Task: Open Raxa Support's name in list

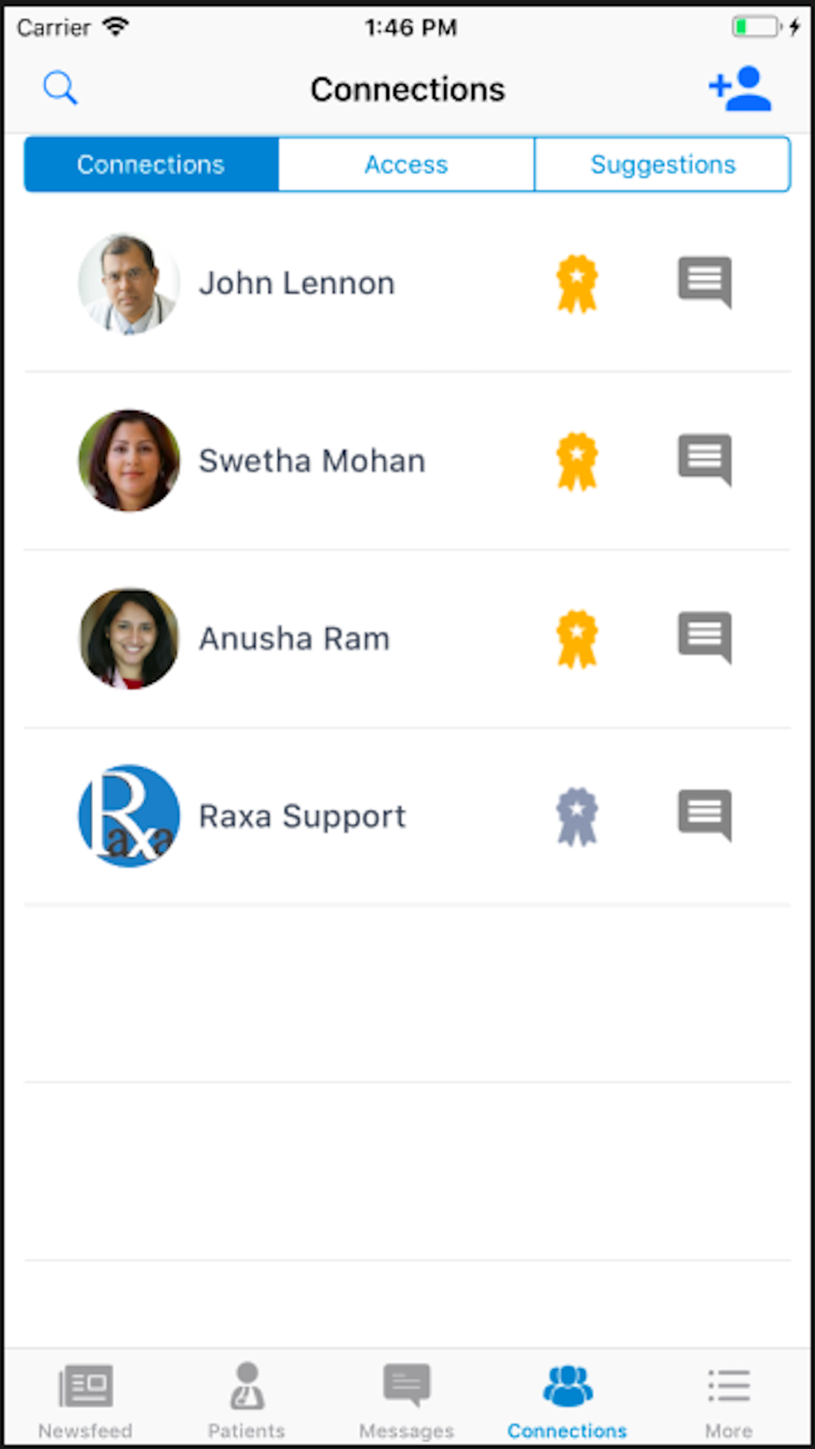Action: [302, 817]
